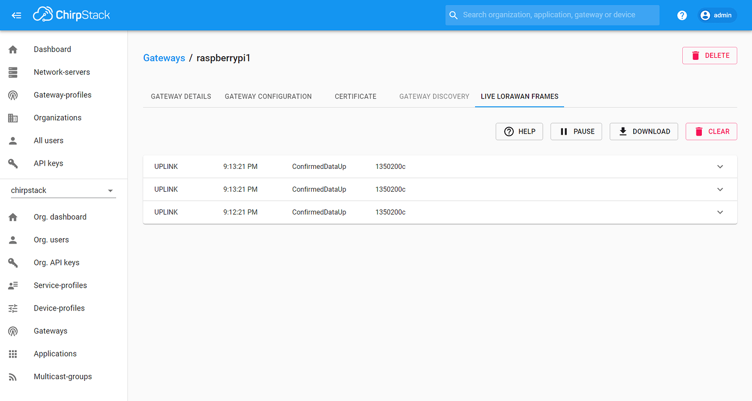Pause the live frame stream
The width and height of the screenshot is (752, 401).
pos(576,131)
